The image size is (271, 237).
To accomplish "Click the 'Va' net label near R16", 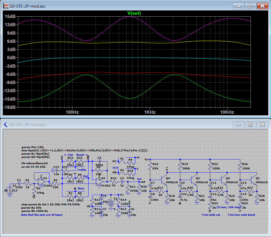I will point(146,160).
